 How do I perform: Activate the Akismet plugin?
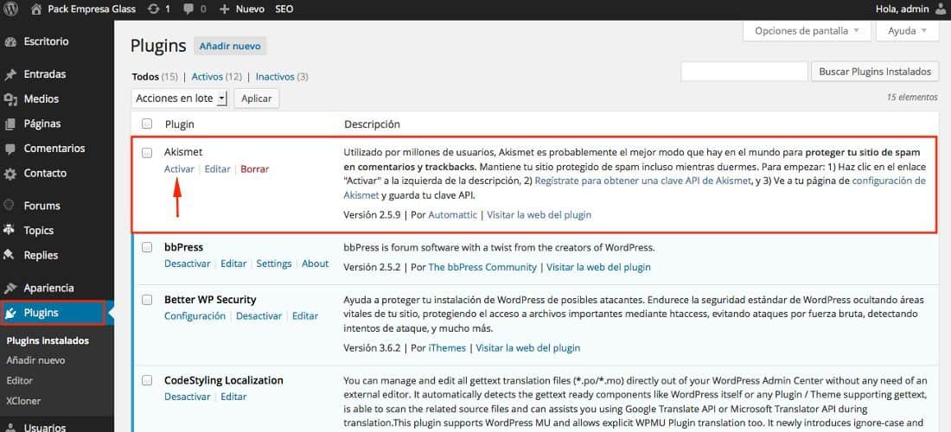click(179, 169)
